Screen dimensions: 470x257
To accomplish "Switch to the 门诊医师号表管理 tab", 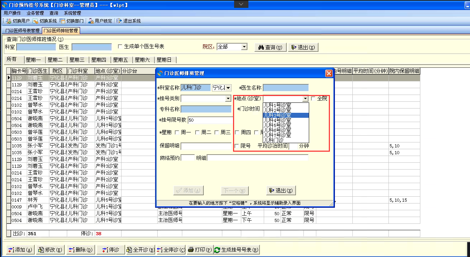I will [22, 31].
